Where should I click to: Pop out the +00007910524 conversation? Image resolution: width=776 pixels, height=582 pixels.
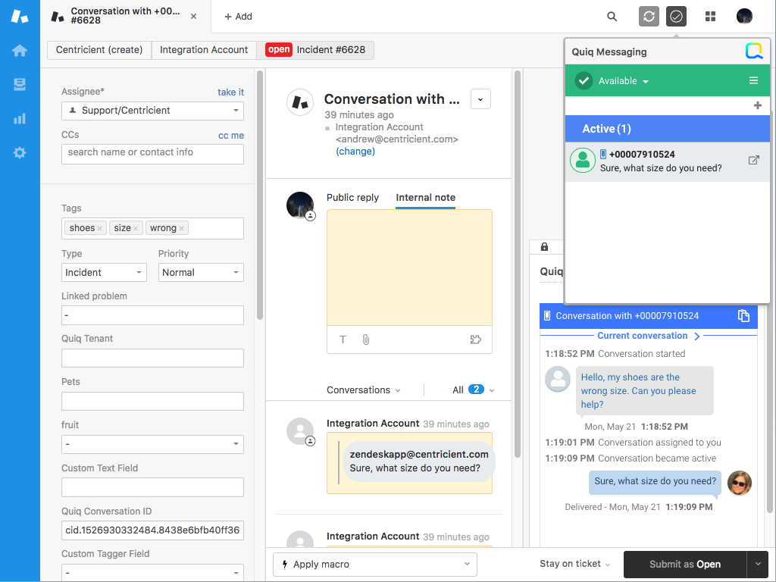click(753, 160)
